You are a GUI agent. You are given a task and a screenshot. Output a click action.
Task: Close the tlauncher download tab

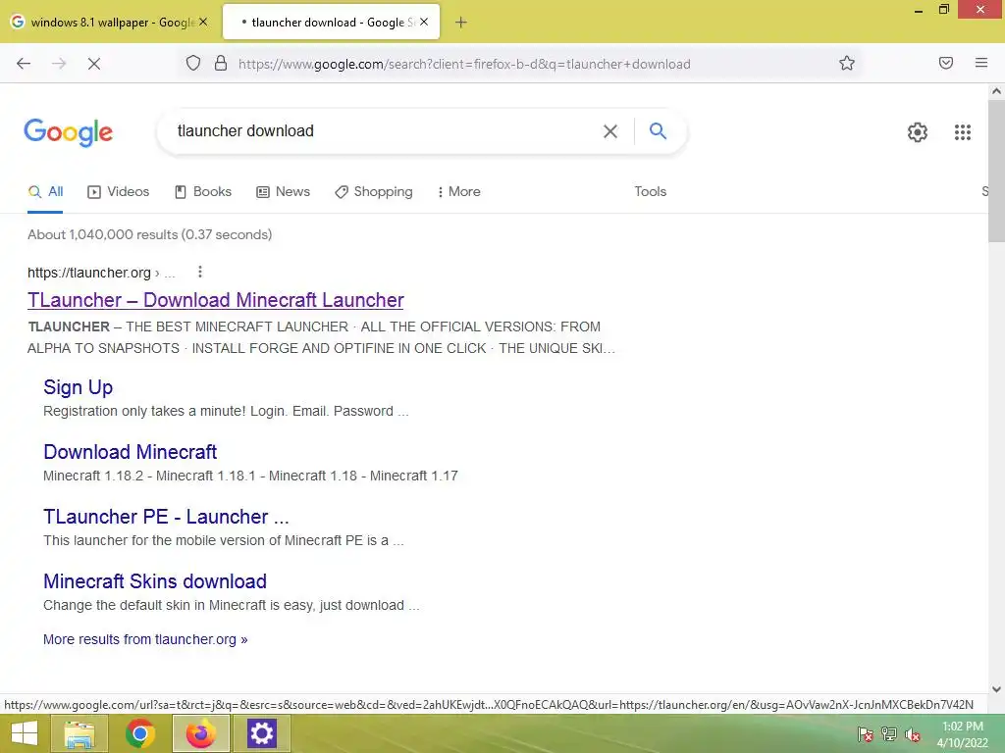click(x=424, y=22)
